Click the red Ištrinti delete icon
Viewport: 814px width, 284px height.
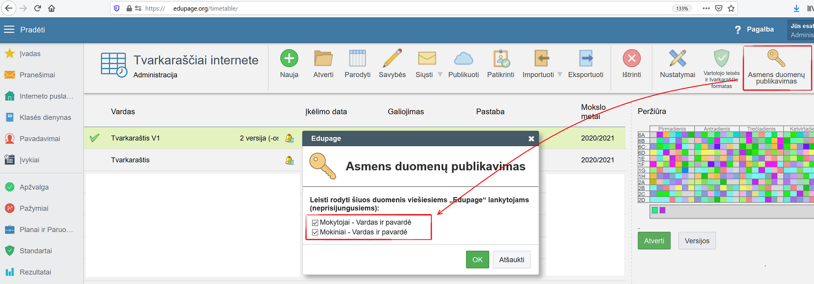click(x=632, y=58)
